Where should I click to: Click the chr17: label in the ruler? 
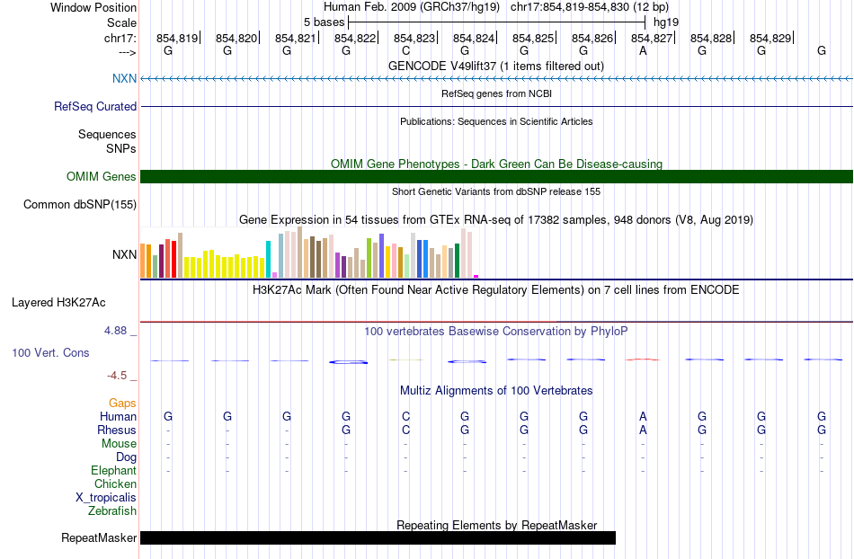[120, 38]
